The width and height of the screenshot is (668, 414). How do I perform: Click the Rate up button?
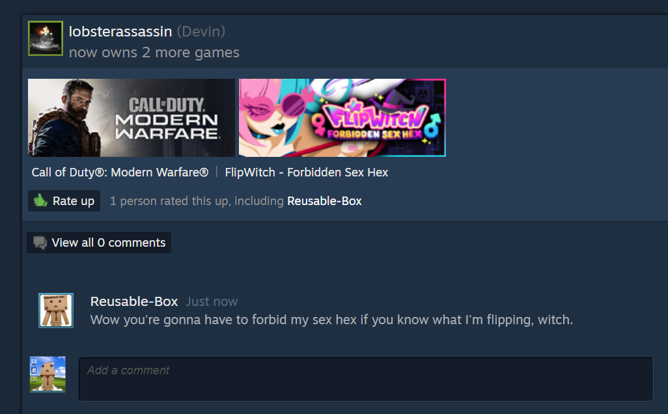tap(64, 200)
